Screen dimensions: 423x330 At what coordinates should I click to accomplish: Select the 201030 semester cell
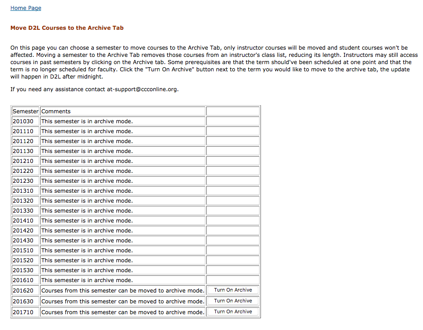tap(23, 121)
